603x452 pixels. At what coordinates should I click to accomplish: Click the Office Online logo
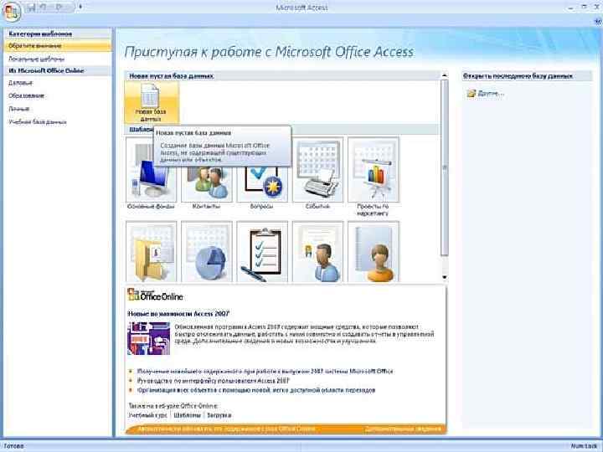coord(155,295)
